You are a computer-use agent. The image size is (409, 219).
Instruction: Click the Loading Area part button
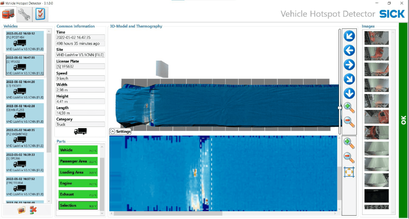pyautogui.click(x=78, y=172)
